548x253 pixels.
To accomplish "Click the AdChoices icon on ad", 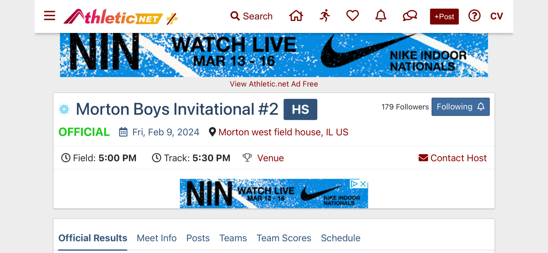I will 354,184.
